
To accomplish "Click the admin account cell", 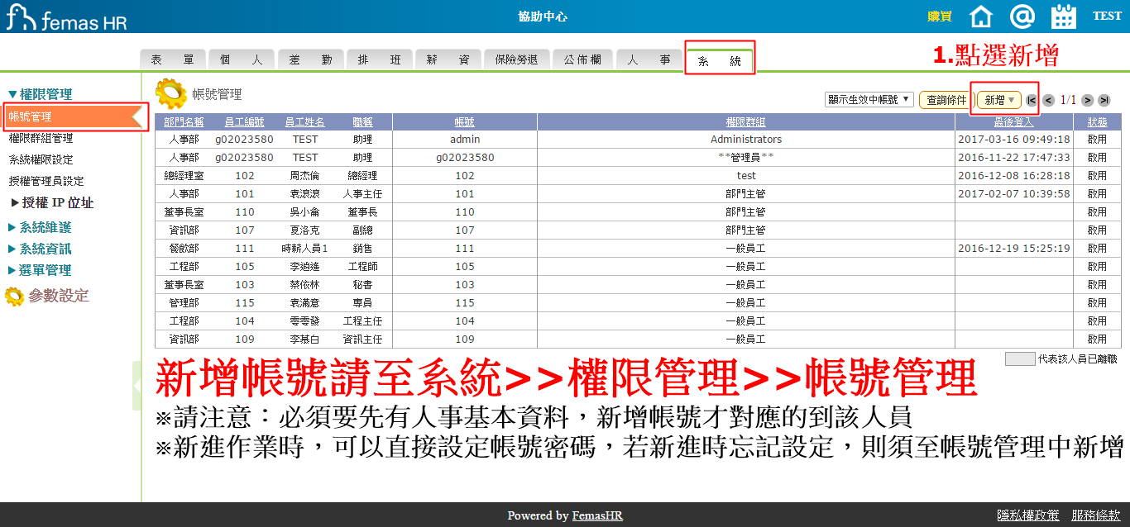I will tap(465, 140).
